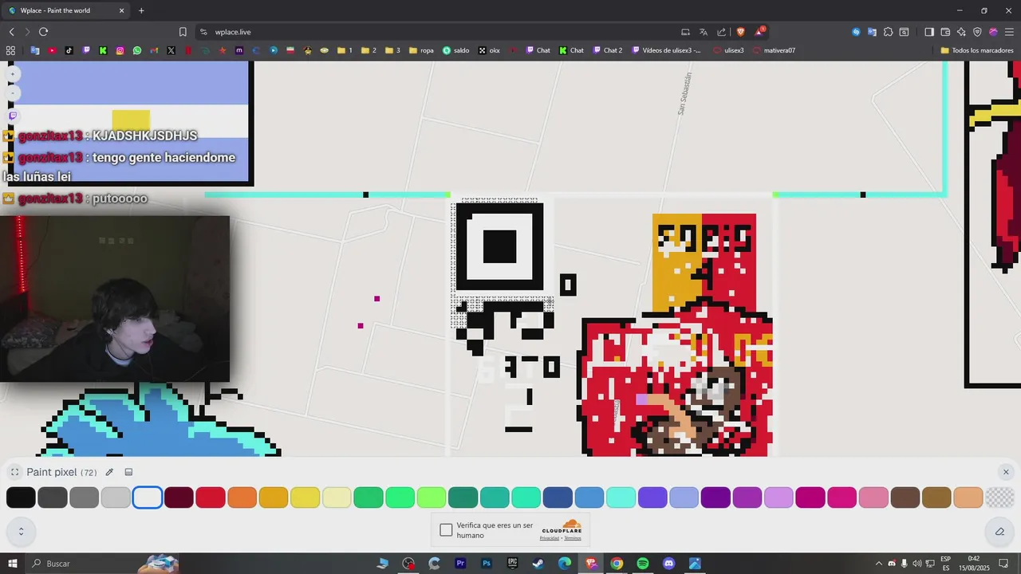Open the Brave VPN shield icon
The height and width of the screenshot is (574, 1021).
coord(977,32)
